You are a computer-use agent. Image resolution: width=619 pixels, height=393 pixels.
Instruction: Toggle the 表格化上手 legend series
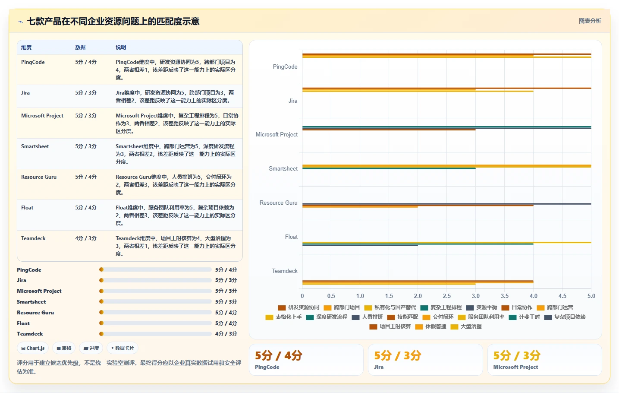coord(283,317)
